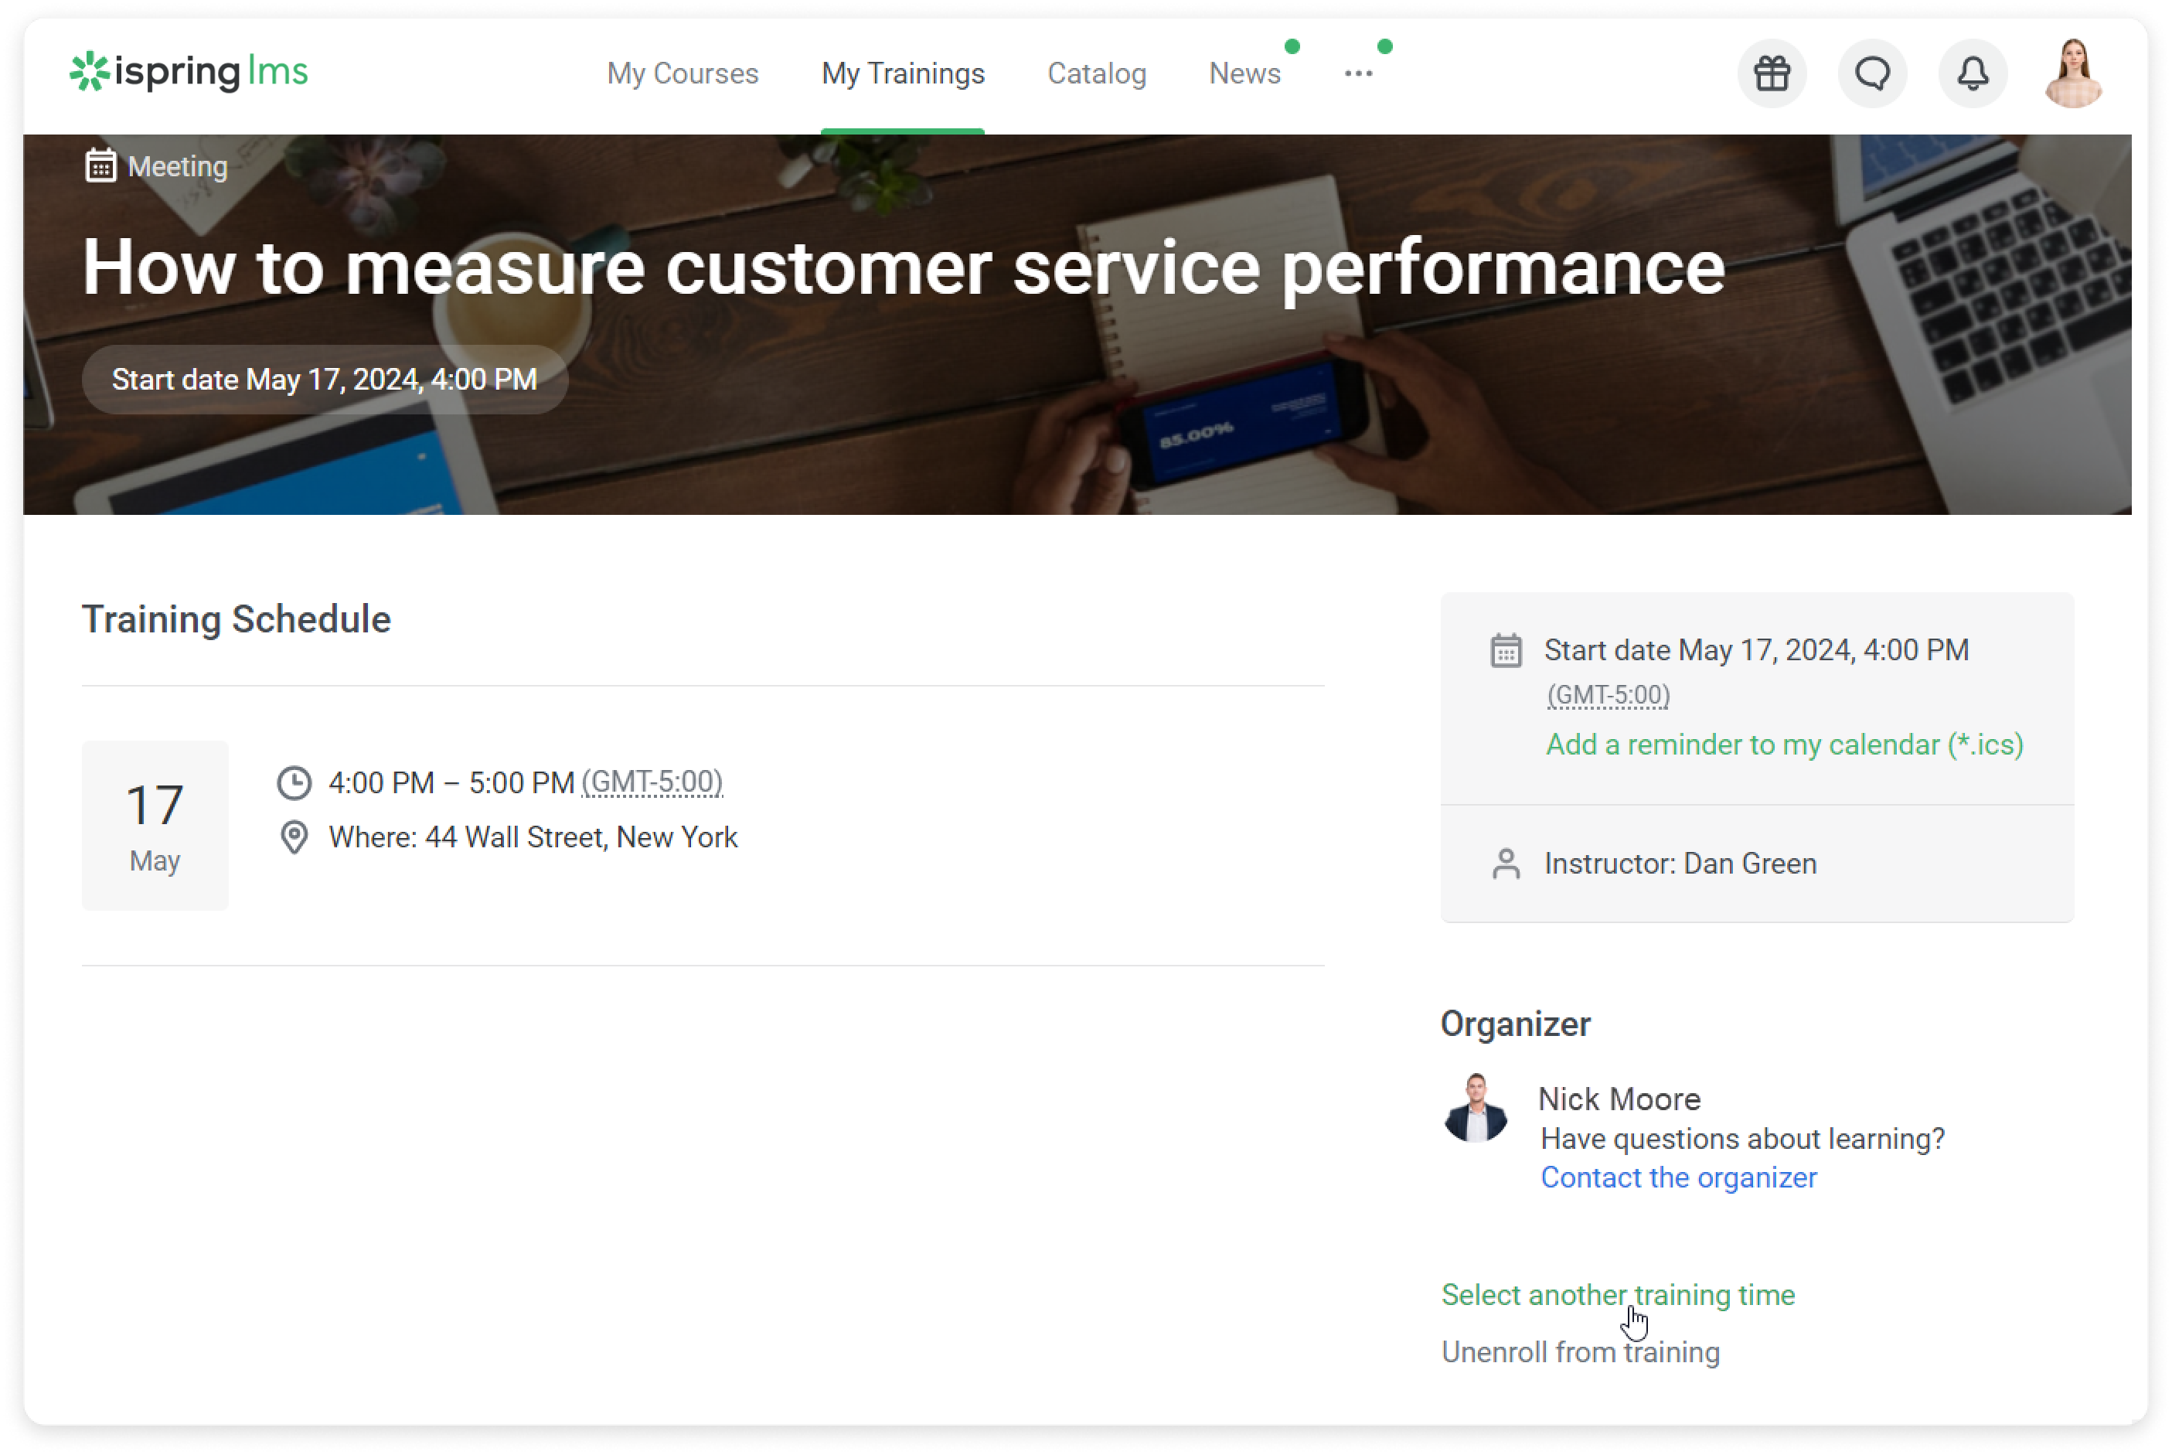Click the user profile avatar

tap(2073, 73)
